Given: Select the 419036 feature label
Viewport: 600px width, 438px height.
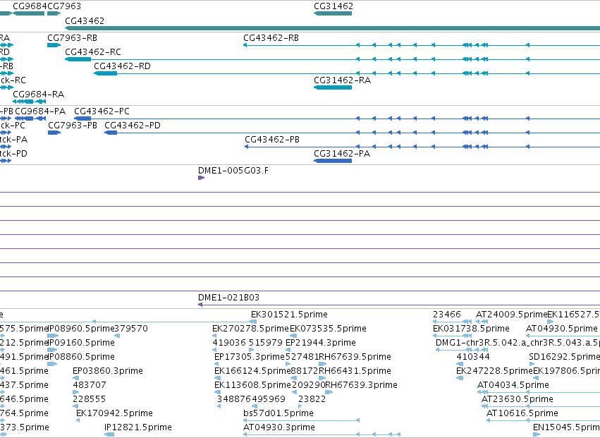Looking at the screenshot, I should [229, 343].
